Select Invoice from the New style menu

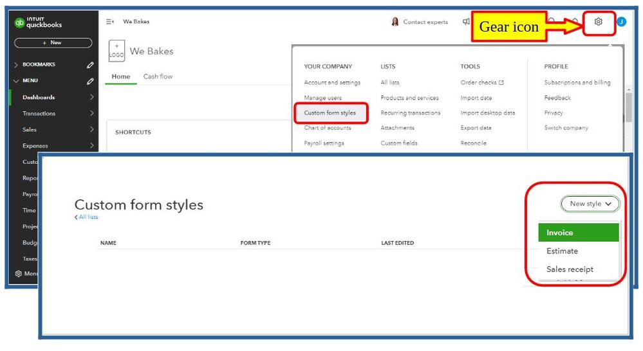tap(578, 233)
